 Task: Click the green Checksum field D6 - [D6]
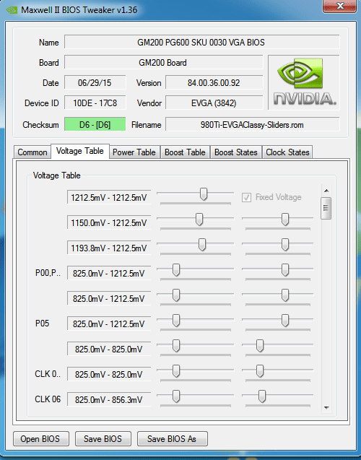(95, 124)
